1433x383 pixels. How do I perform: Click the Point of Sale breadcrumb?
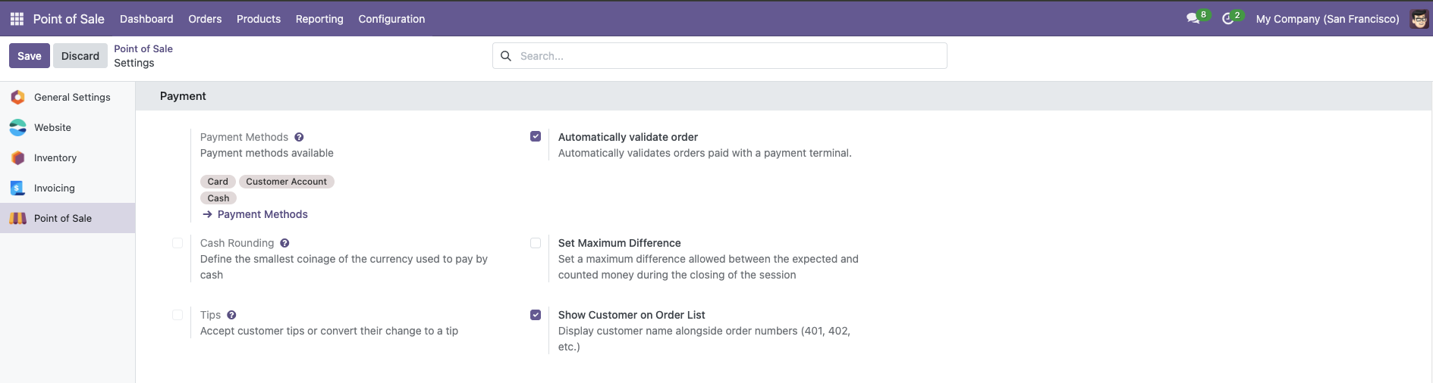[143, 48]
